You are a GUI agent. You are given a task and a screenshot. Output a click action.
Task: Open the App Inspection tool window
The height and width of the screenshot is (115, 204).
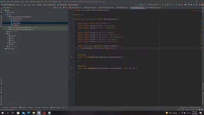(56, 108)
